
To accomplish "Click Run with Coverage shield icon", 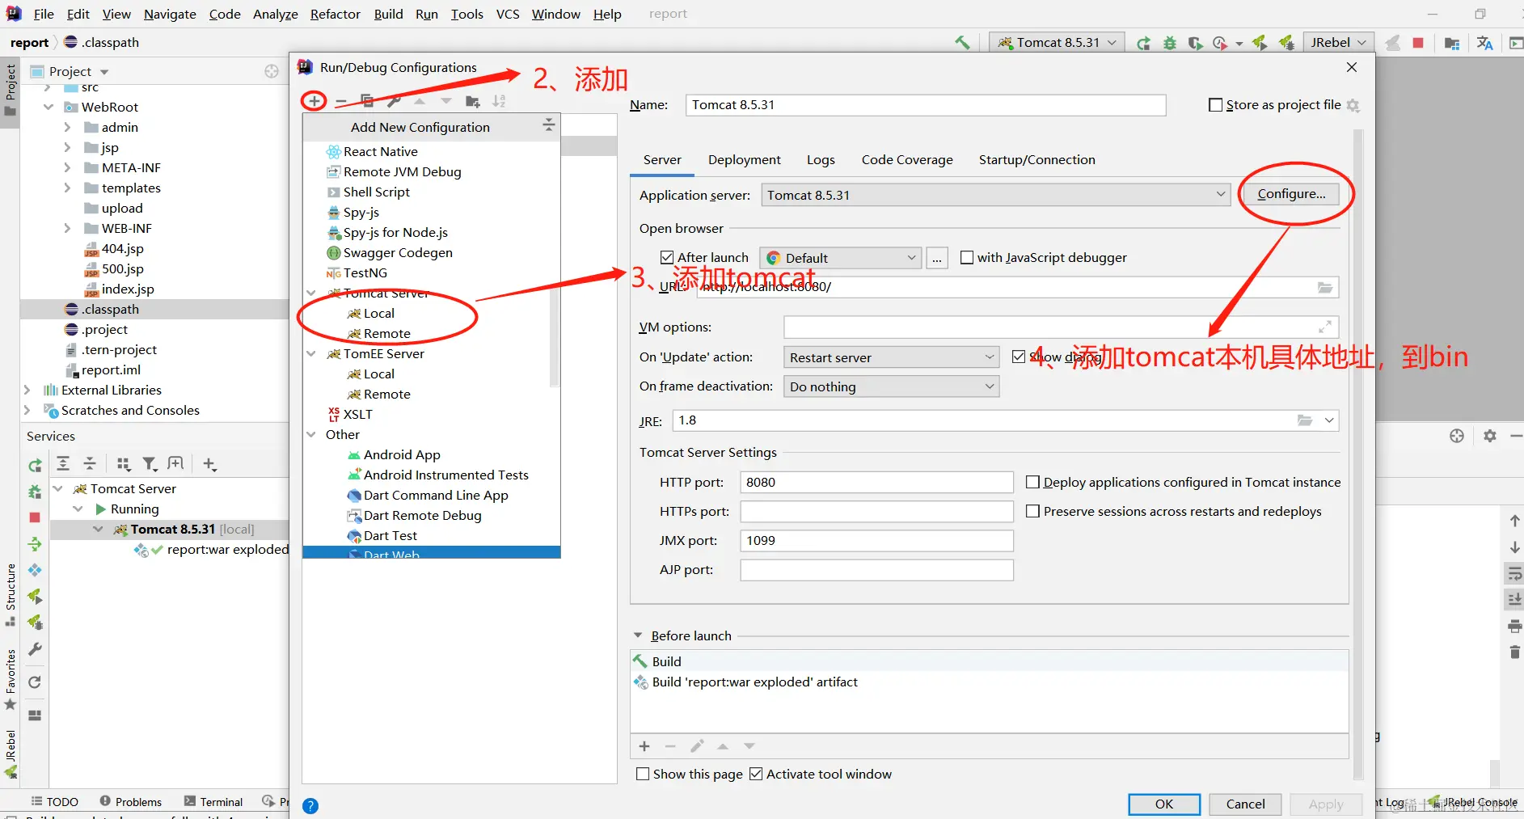I will coord(1195,43).
